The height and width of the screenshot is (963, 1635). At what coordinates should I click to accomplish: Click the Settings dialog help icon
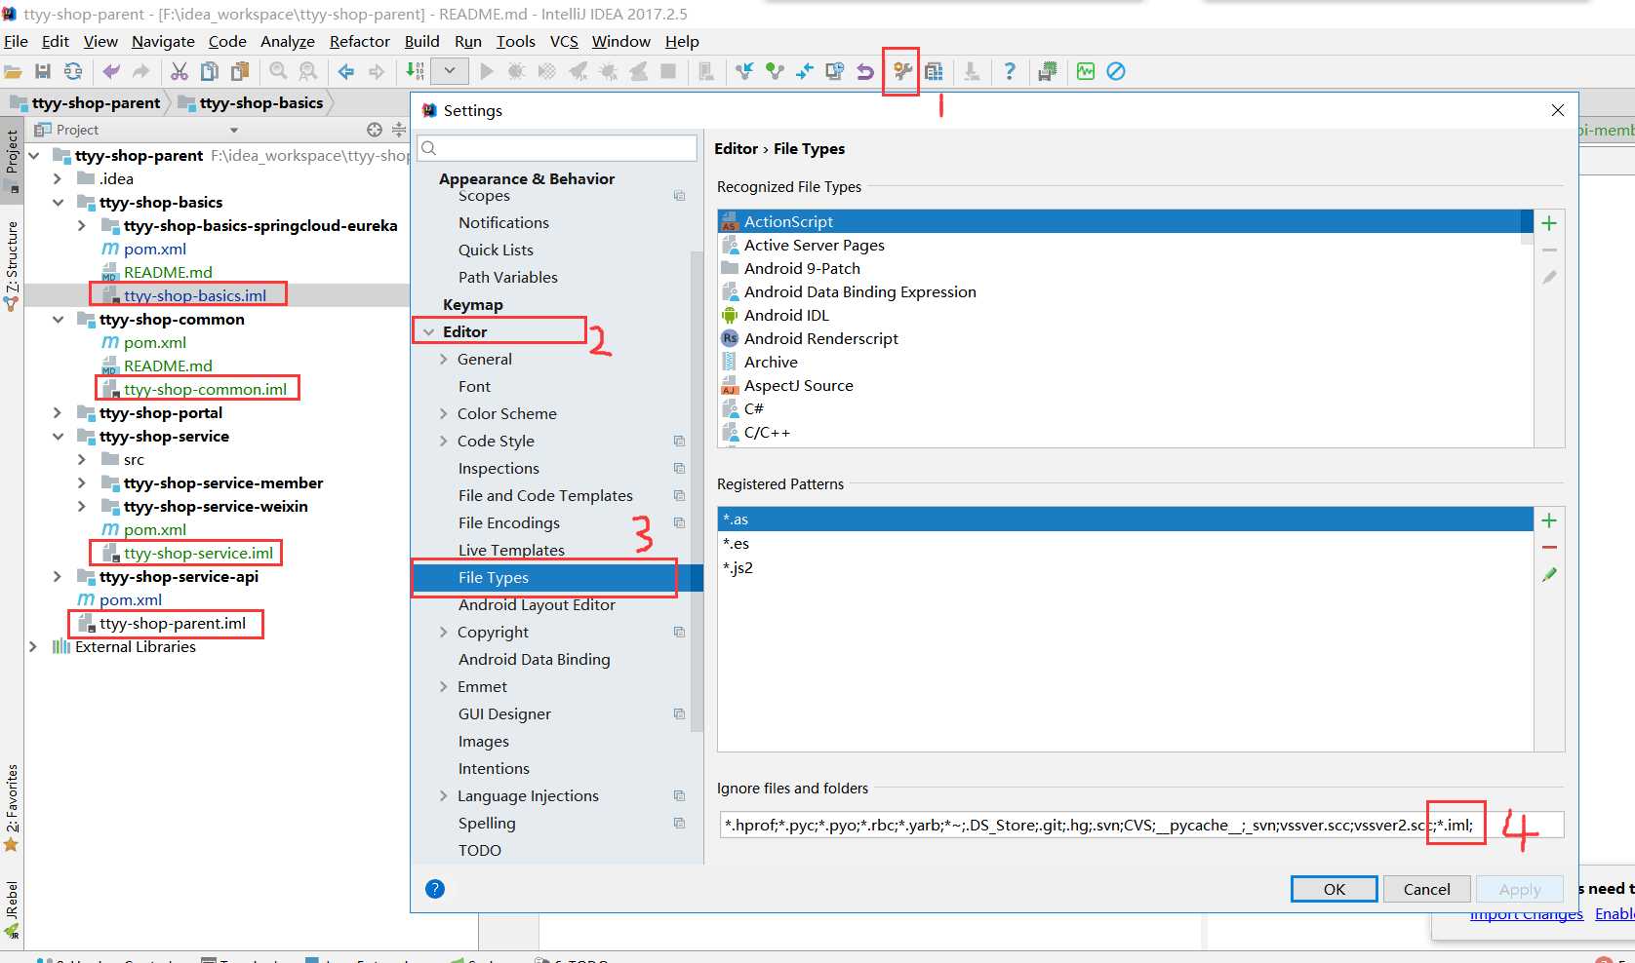coord(435,889)
